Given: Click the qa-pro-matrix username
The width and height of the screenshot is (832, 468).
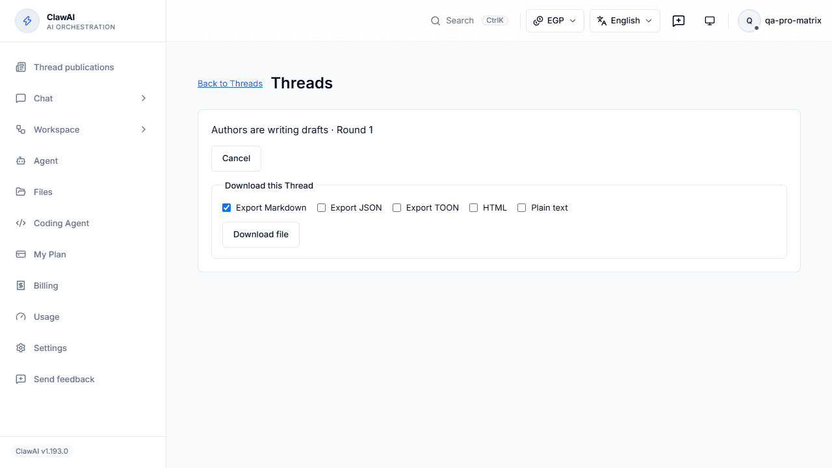Looking at the screenshot, I should (x=793, y=21).
